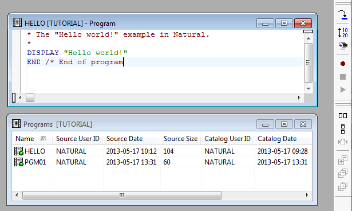352x211 pixels.
Task: Click PGM01 row Catalog User ID NATURAL
Action: coord(219,162)
